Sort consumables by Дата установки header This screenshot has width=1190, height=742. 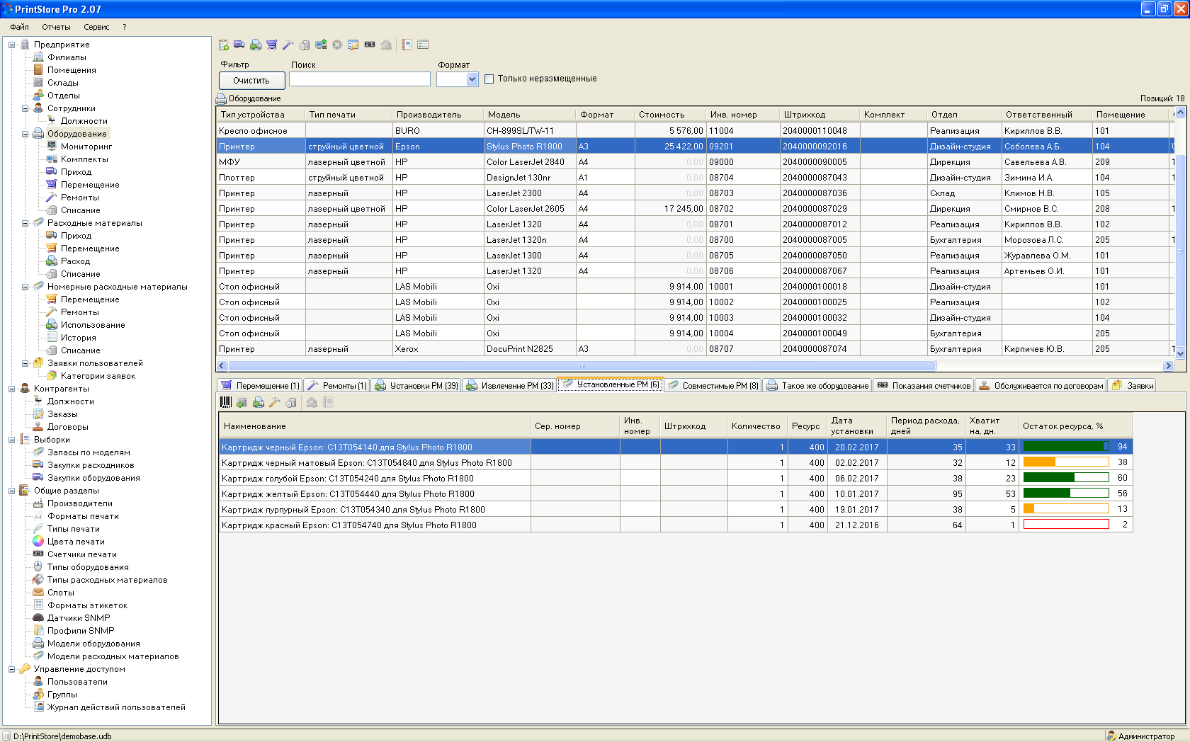pyautogui.click(x=856, y=426)
